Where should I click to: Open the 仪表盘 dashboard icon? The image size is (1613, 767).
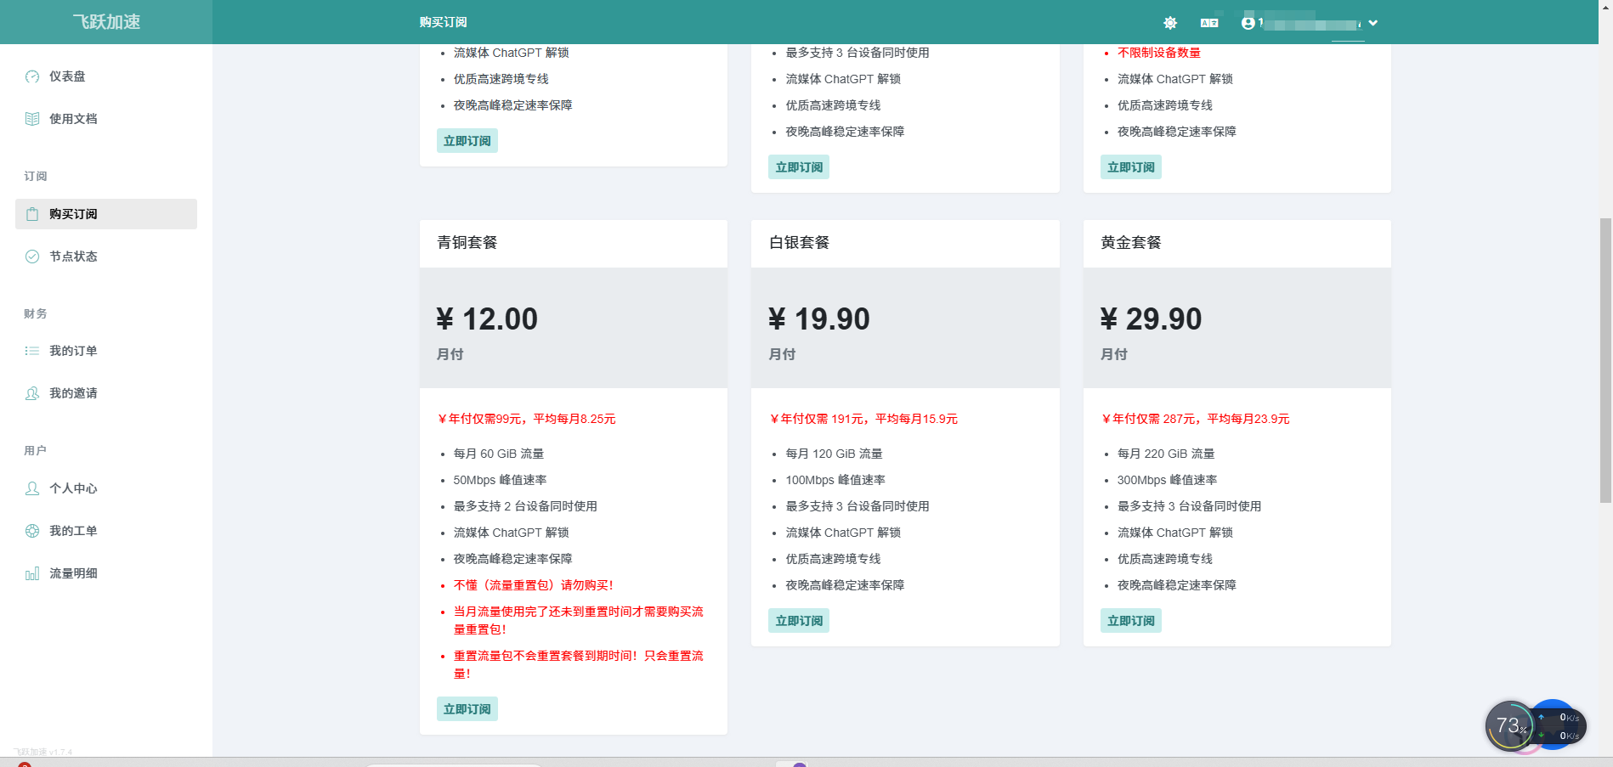[32, 76]
